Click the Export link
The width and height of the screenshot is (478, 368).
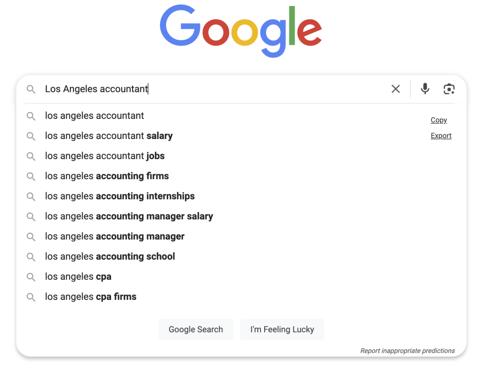coord(441,136)
